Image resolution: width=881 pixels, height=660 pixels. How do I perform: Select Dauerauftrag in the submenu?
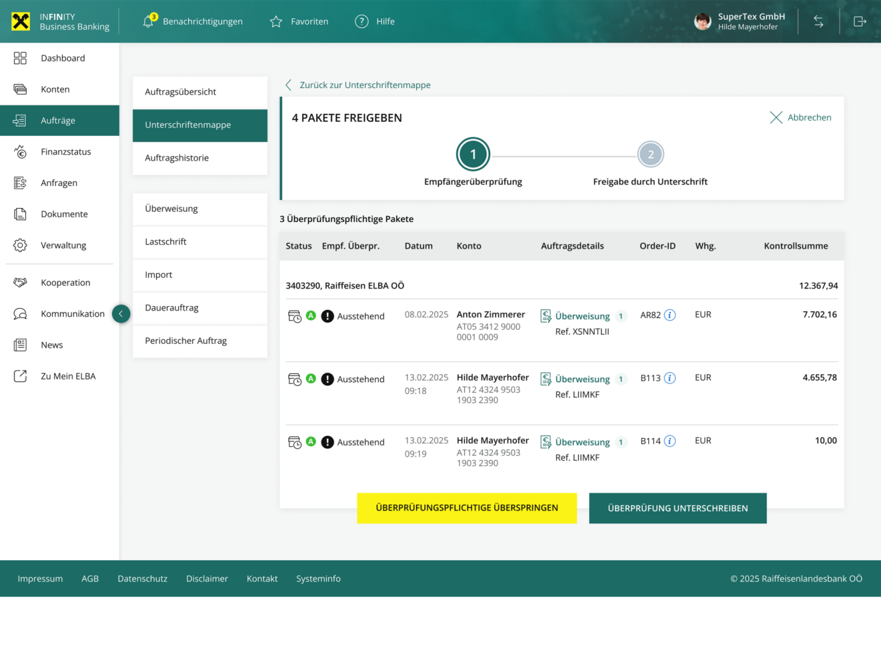172,308
